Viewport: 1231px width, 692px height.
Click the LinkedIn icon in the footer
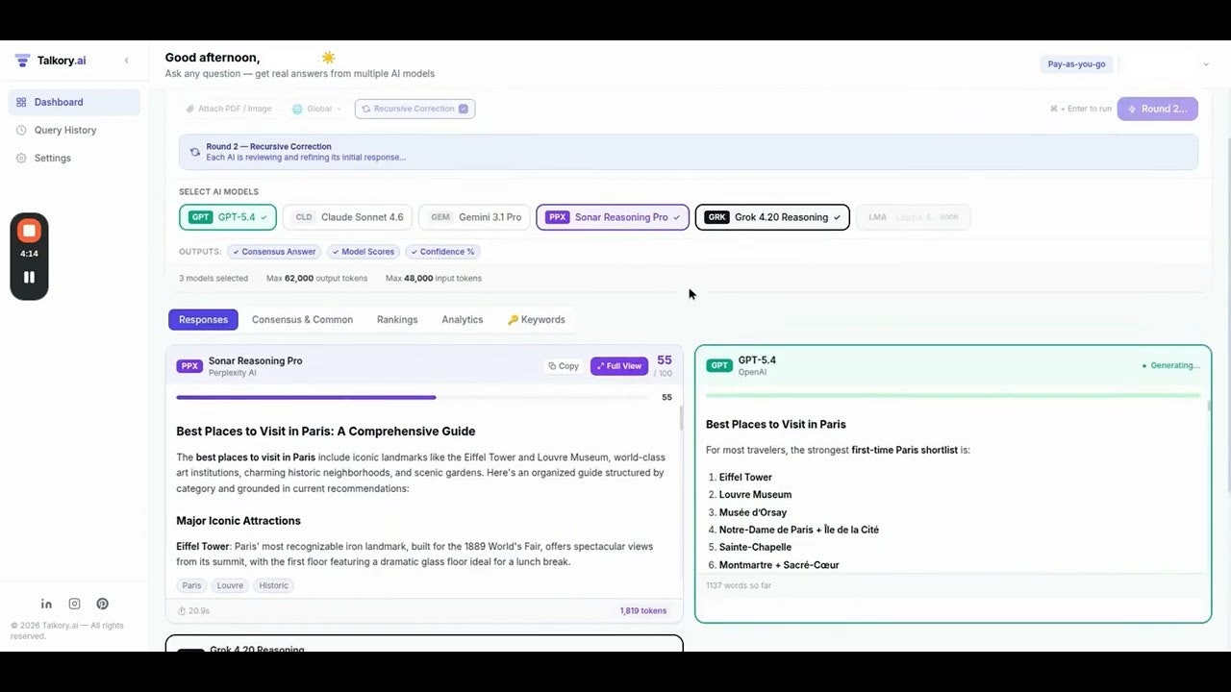46,604
